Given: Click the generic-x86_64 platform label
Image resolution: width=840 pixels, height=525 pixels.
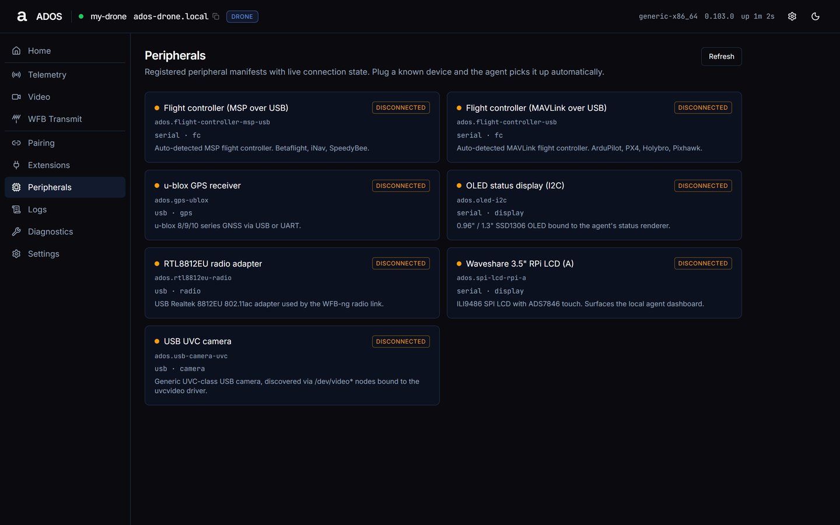Looking at the screenshot, I should (x=668, y=16).
